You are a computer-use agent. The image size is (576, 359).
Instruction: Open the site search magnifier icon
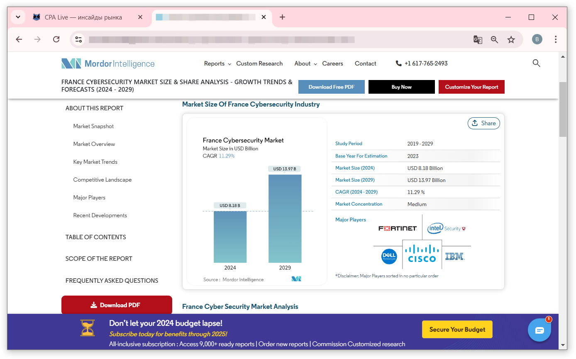tap(536, 63)
